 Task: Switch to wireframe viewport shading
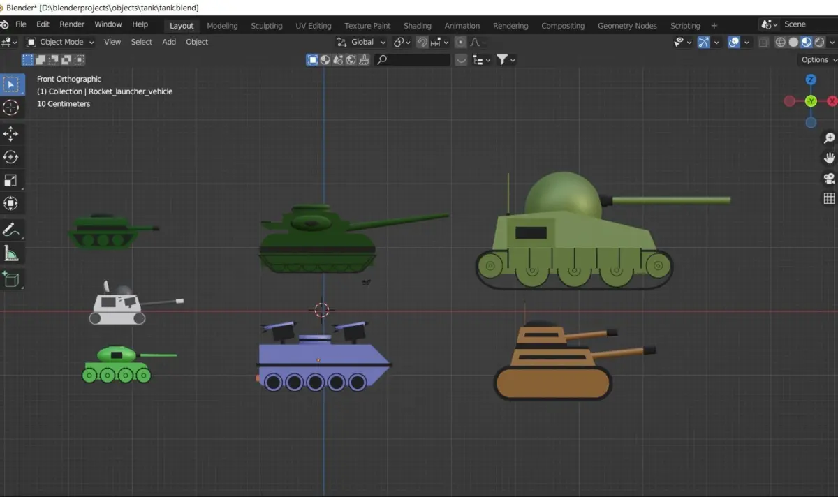tap(781, 42)
